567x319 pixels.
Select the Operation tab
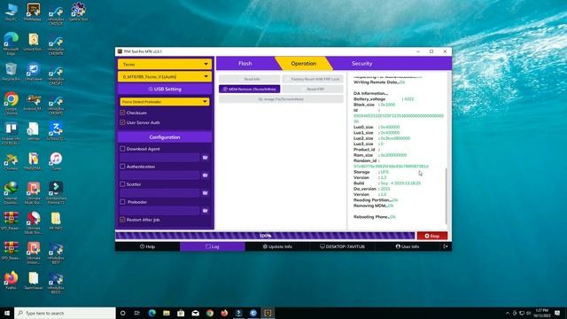click(x=303, y=63)
